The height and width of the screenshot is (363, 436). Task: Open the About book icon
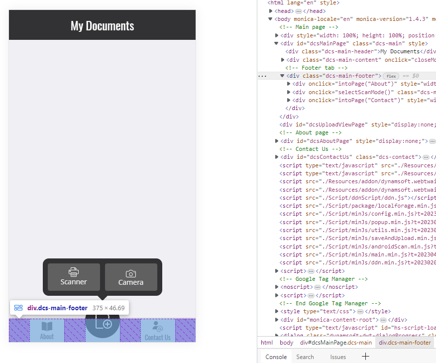click(47, 327)
